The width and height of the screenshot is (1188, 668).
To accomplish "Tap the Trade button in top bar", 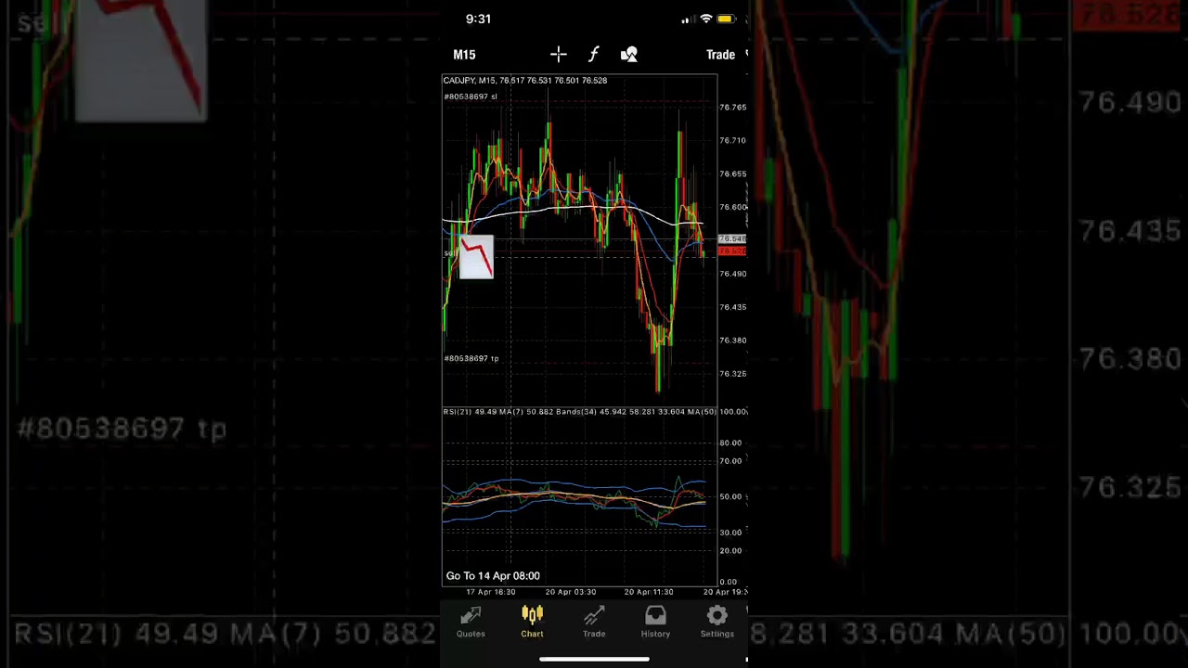I will (x=720, y=55).
